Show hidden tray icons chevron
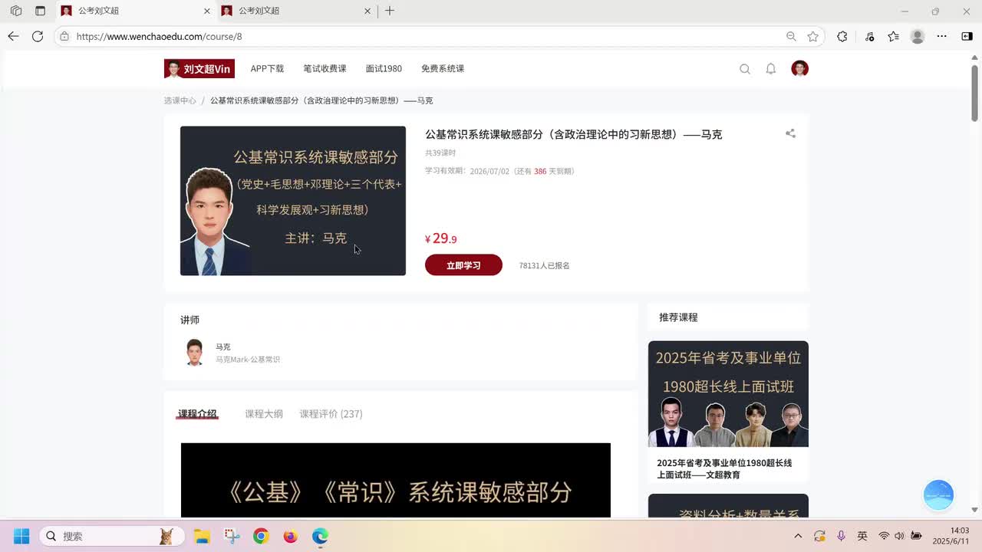Viewport: 982px width, 552px height. (x=798, y=536)
